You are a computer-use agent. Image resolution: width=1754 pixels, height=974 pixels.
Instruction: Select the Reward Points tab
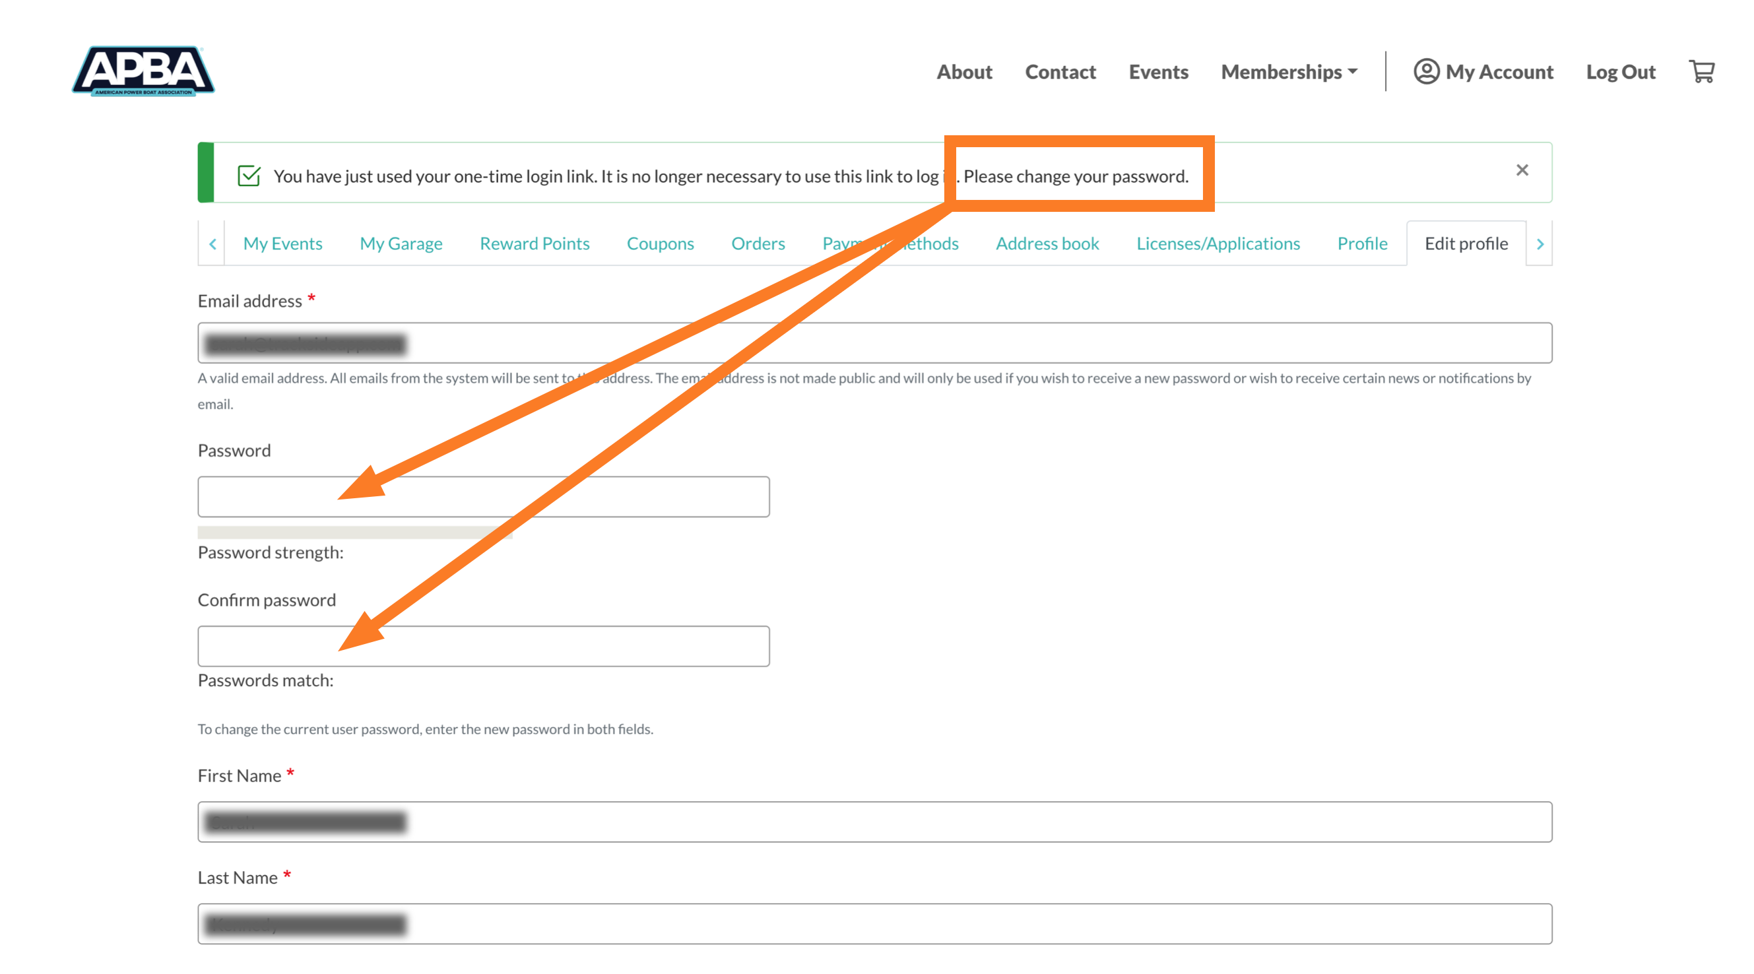pos(534,243)
